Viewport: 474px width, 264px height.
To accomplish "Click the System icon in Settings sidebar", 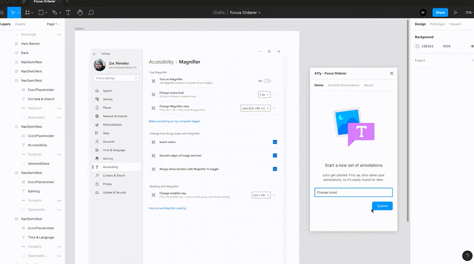I will (x=97, y=91).
